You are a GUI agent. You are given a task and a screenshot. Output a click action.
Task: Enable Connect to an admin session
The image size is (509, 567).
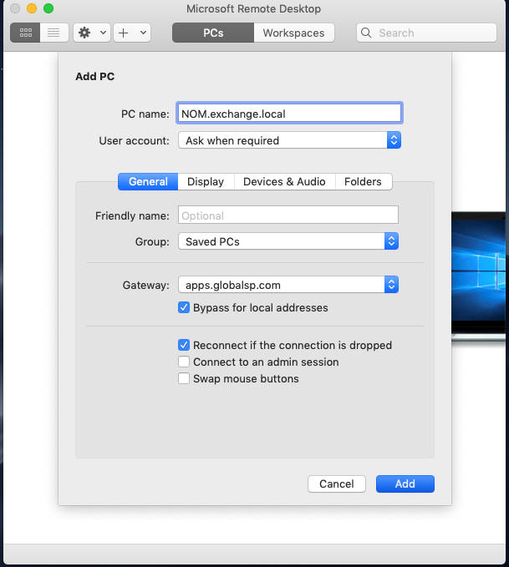pos(184,362)
